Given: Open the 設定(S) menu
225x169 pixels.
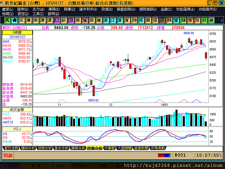Looking at the screenshot, I should click(x=23, y=14).
